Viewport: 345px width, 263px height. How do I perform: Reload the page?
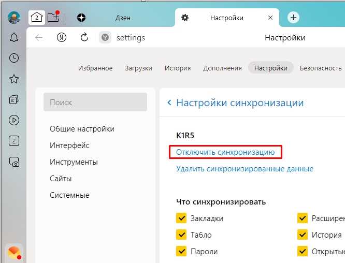[x=84, y=37]
